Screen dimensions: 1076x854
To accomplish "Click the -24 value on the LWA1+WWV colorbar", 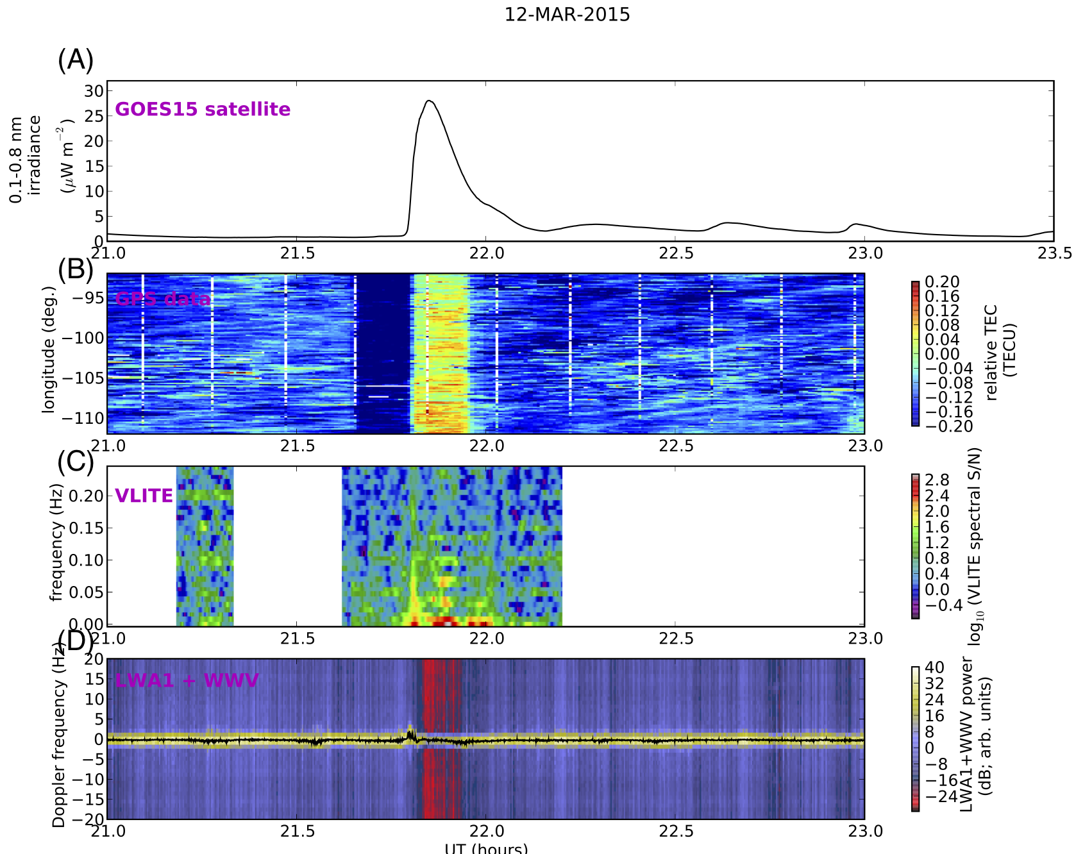I will coord(941,796).
